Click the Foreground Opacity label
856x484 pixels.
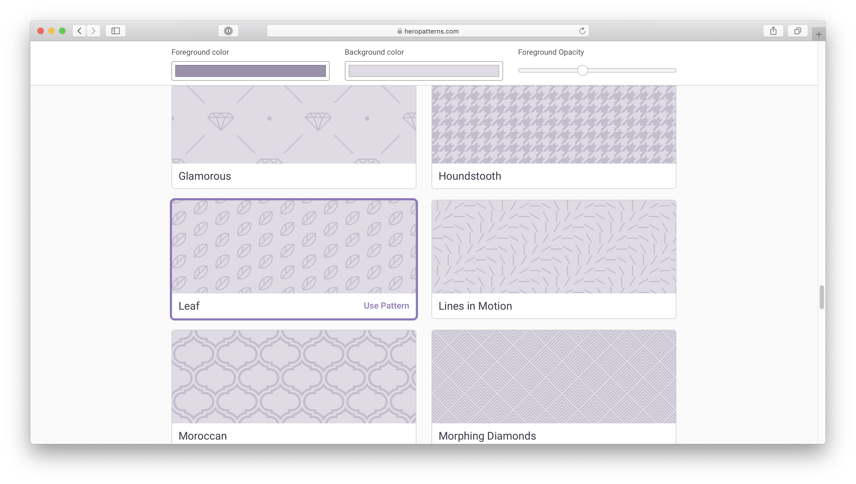(551, 52)
